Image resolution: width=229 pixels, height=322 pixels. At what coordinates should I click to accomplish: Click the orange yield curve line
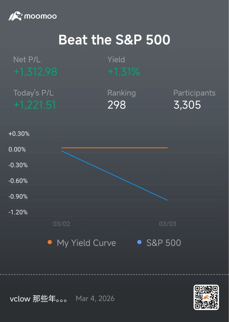[x=114, y=148]
